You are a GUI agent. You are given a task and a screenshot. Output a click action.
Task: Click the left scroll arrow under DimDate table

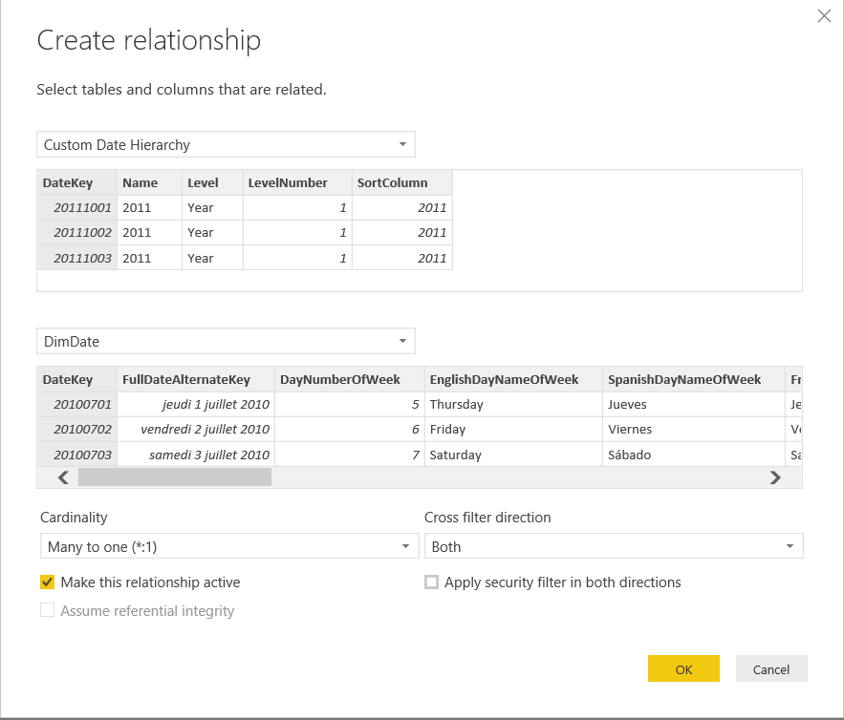pos(63,477)
